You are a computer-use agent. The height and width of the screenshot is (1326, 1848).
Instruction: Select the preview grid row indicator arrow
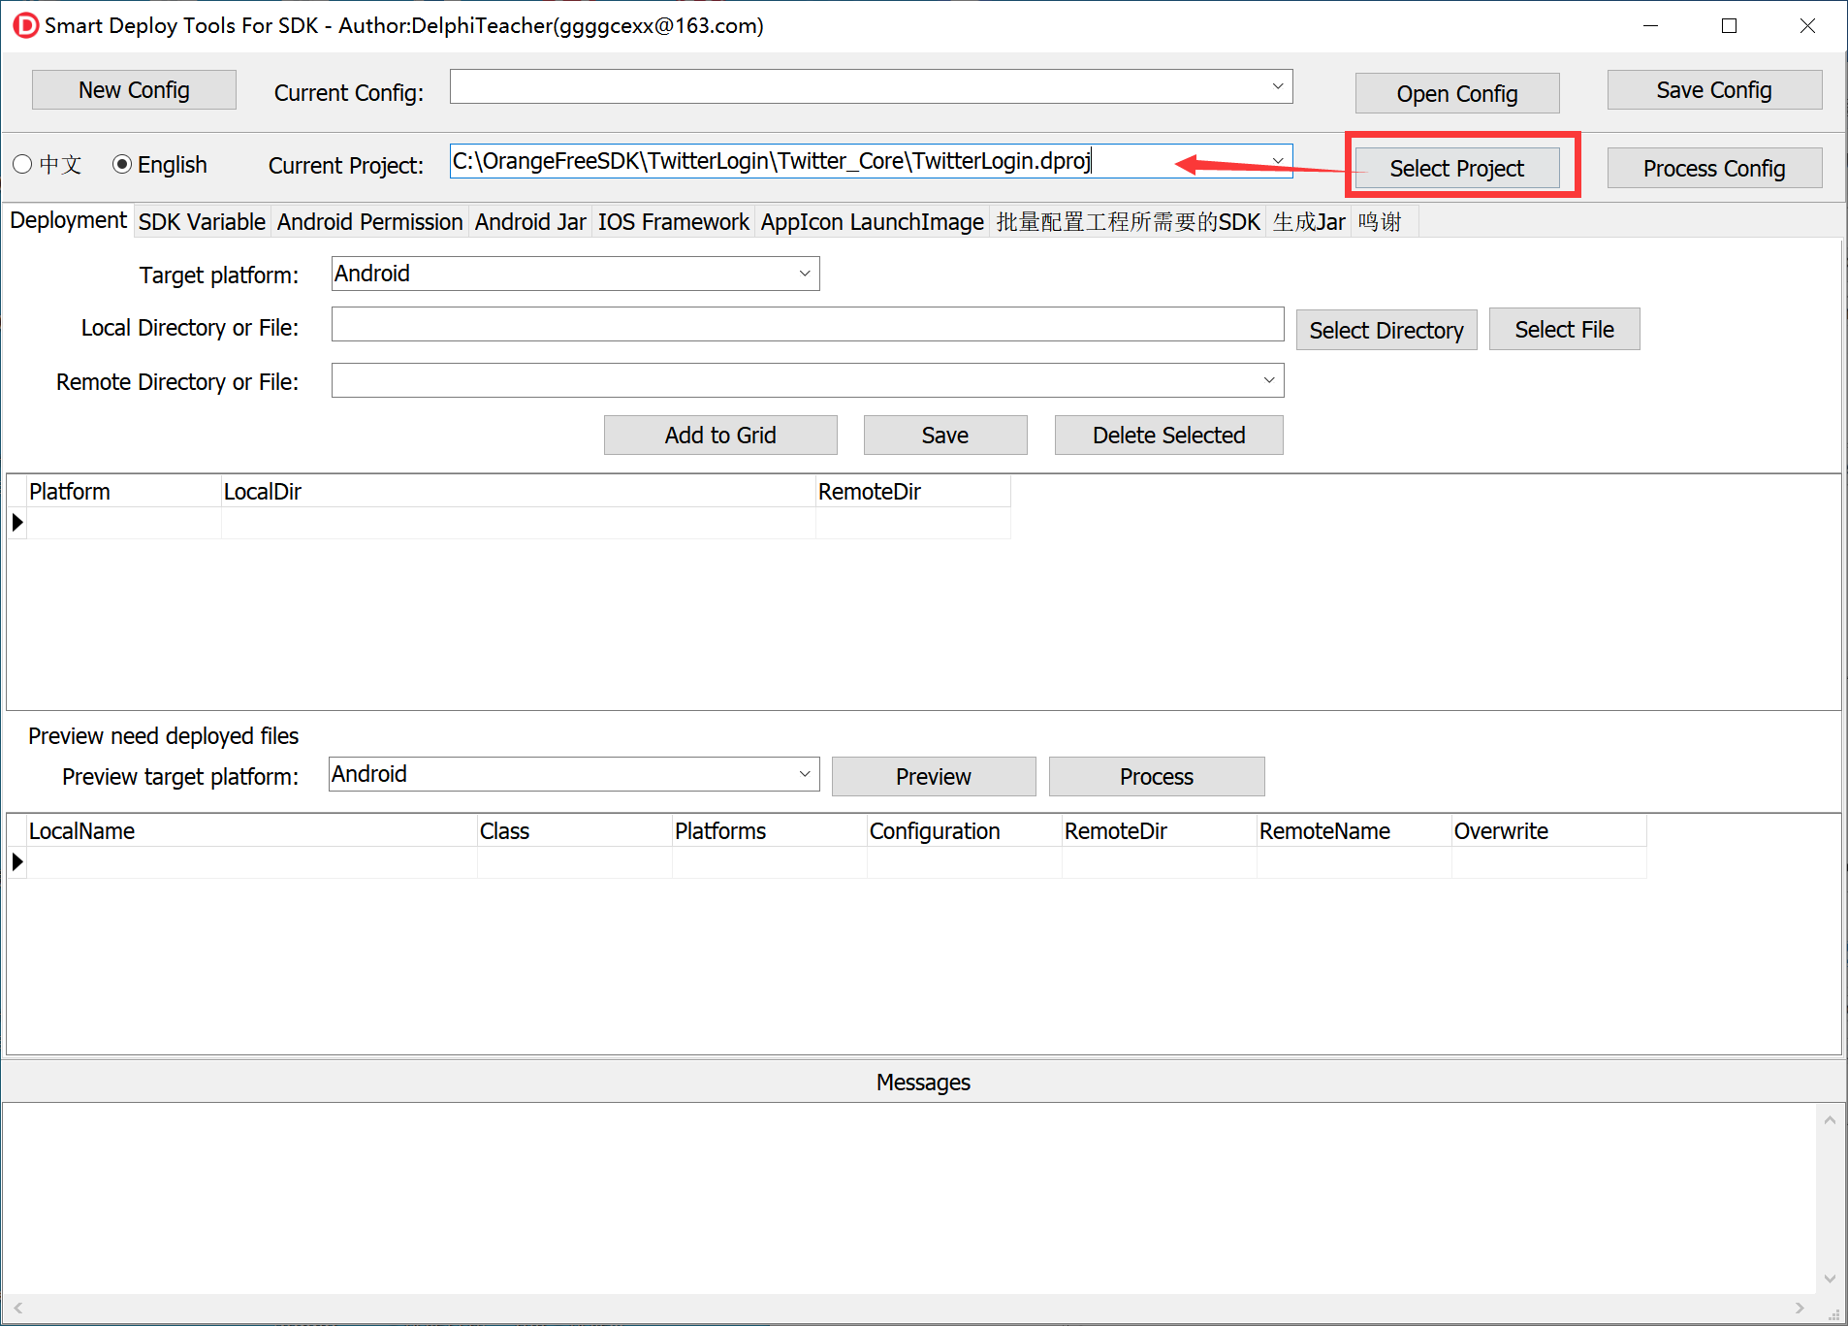click(17, 862)
